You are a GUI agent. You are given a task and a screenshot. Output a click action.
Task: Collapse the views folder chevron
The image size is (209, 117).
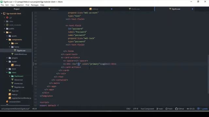pyautogui.click(x=7, y=72)
